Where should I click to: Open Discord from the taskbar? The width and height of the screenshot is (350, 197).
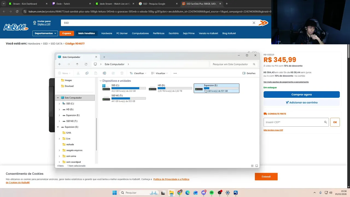pos(204,193)
